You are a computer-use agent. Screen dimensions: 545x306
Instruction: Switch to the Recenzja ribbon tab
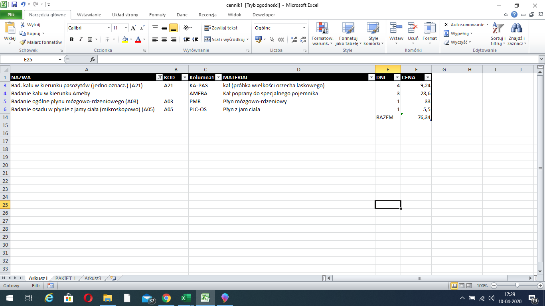click(x=207, y=15)
